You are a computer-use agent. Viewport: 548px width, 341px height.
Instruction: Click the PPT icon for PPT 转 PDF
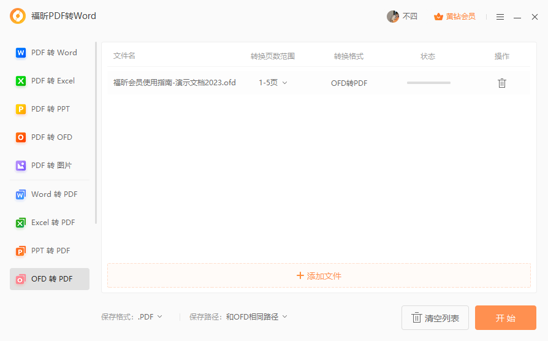point(21,251)
